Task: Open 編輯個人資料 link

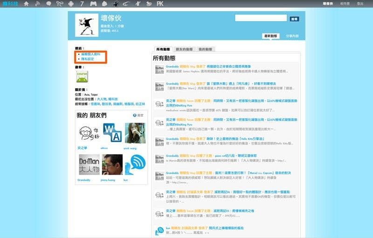Action: [x=90, y=54]
